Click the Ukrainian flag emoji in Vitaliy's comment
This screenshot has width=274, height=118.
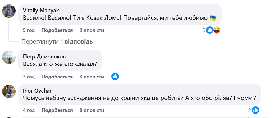(x=213, y=18)
